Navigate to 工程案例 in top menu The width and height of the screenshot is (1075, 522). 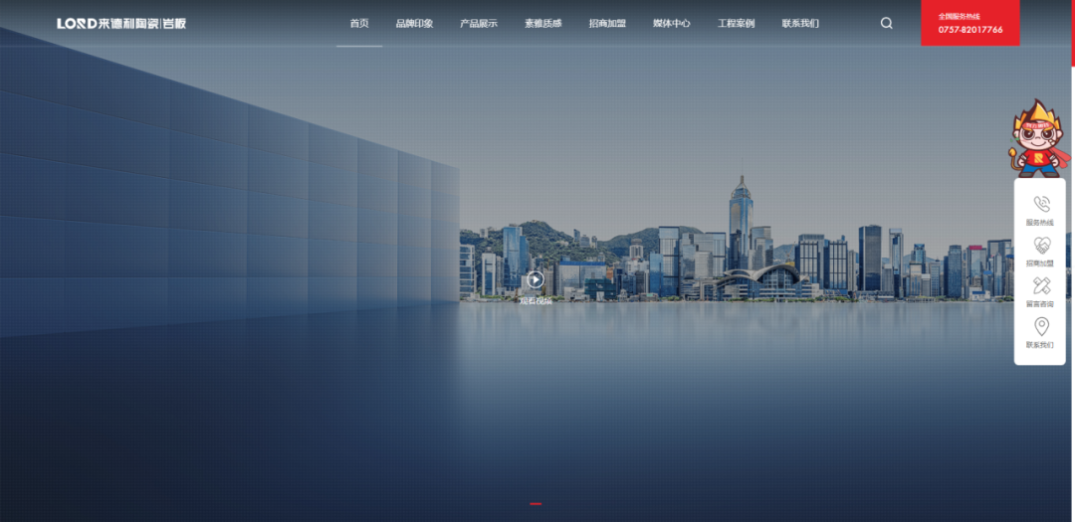click(737, 23)
